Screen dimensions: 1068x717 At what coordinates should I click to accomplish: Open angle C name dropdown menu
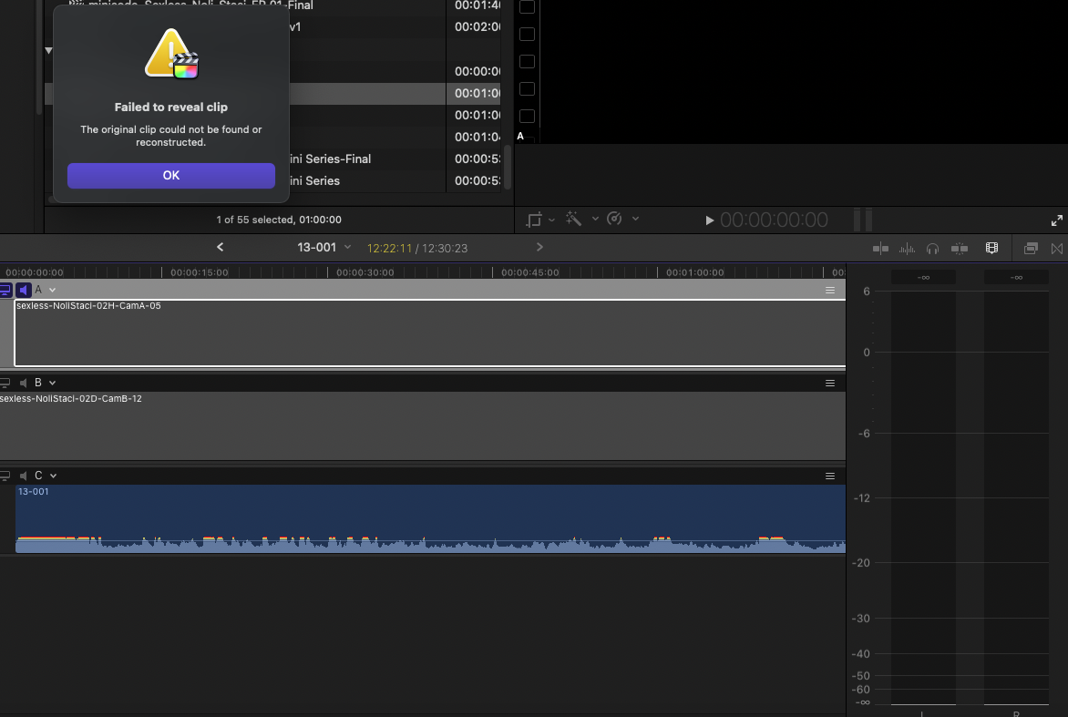click(x=53, y=476)
